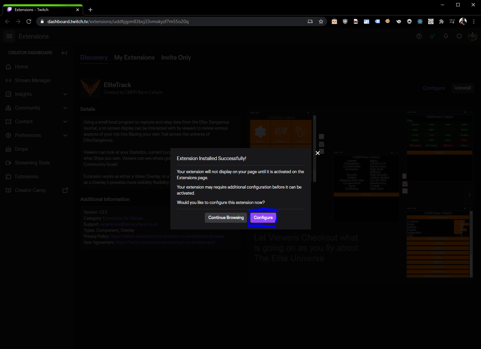Click the Configure link near Uninstall
Viewport: 481px width, 349px height.
point(433,88)
